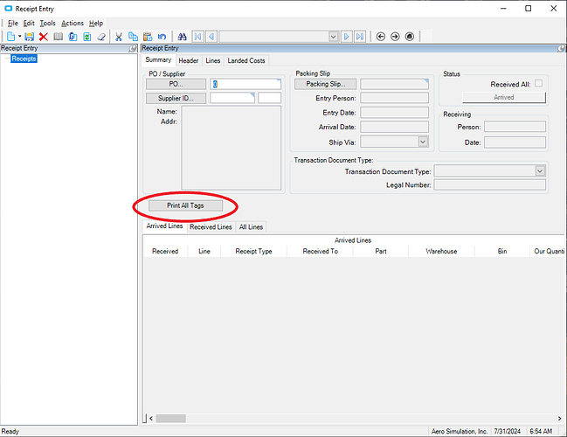This screenshot has width=567, height=437.
Task: Switch to the All Lines tab
Action: click(x=251, y=227)
